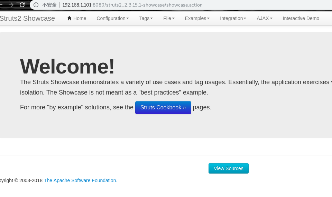Open the site information circle icon
332x197 pixels.
(x=36, y=5)
